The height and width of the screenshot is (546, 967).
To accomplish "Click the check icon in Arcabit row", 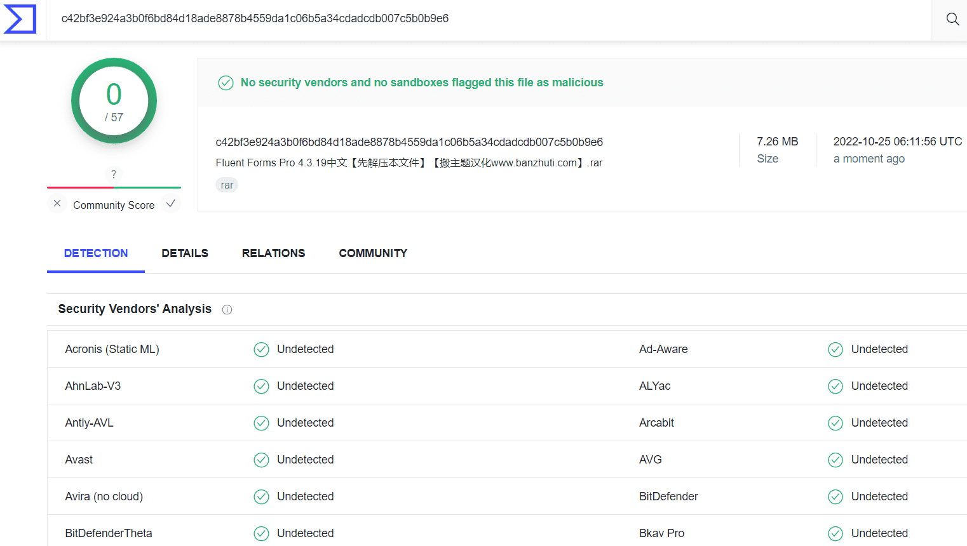I will 835,423.
